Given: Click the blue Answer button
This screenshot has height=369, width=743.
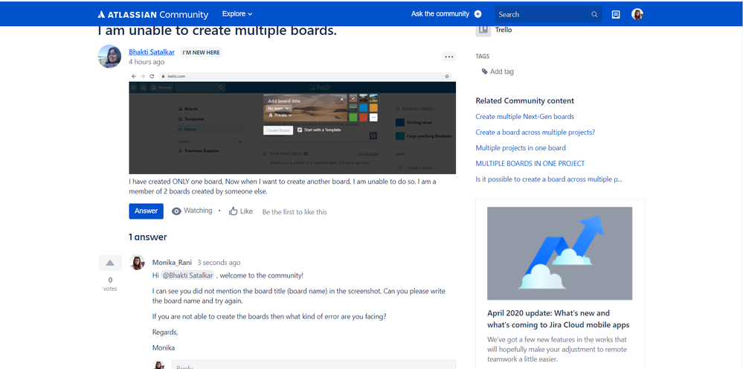Looking at the screenshot, I should coord(146,211).
